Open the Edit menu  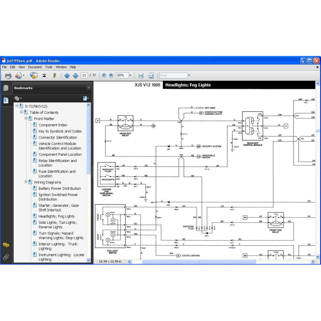click(x=12, y=67)
